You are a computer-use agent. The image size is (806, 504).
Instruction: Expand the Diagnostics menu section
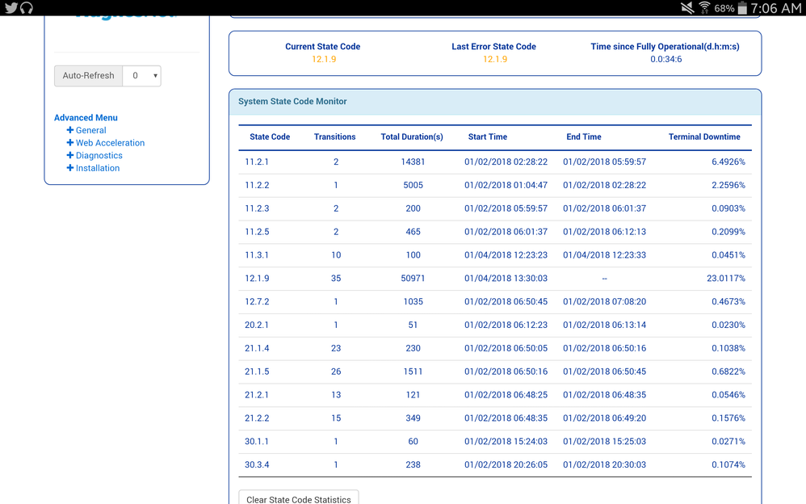pos(99,156)
